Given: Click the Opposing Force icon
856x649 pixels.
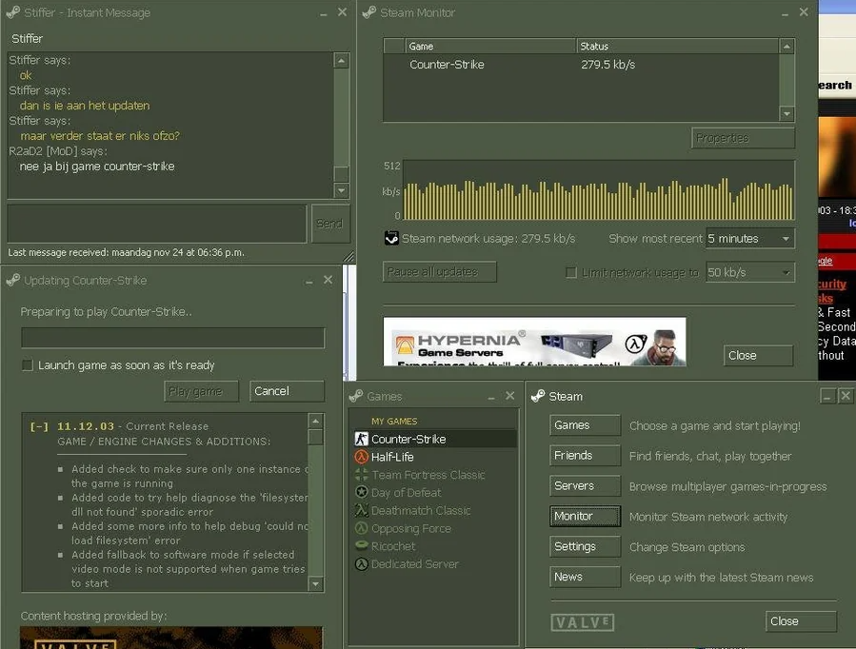Looking at the screenshot, I should (x=361, y=529).
